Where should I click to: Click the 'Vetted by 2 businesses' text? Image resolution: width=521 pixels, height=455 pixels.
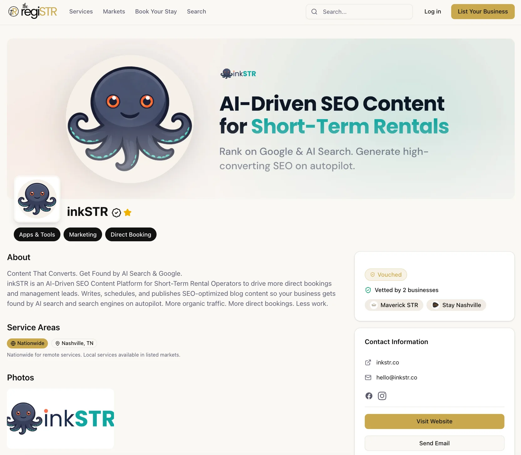406,290
